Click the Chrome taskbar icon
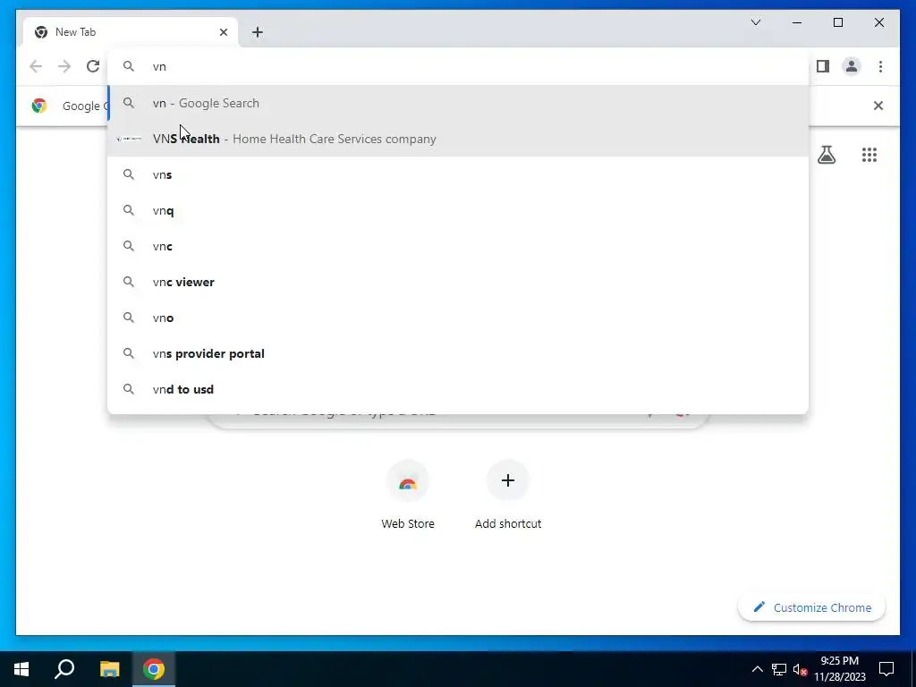The height and width of the screenshot is (687, 916). [x=154, y=669]
